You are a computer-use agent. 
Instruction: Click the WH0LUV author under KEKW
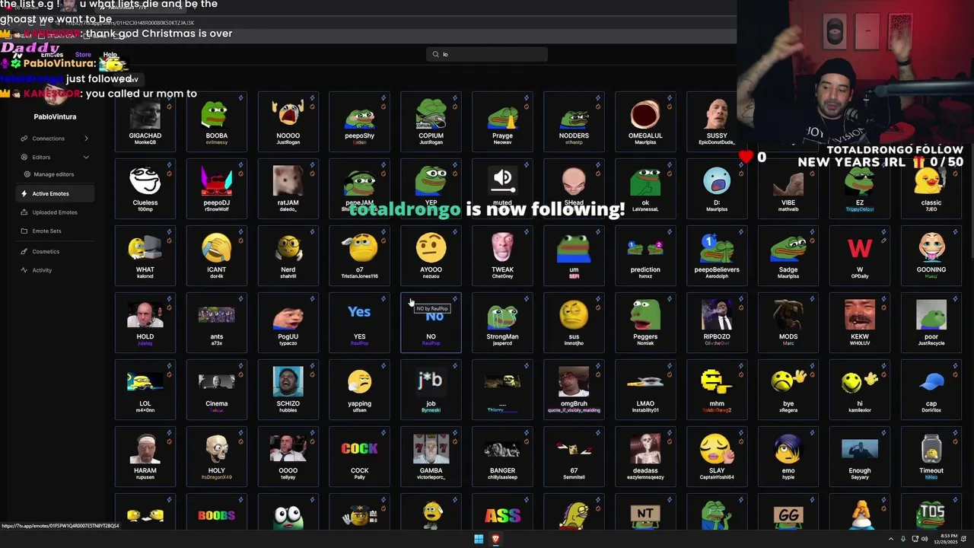pyautogui.click(x=860, y=343)
